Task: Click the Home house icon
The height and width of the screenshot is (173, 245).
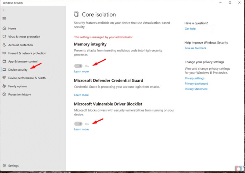Action: pyautogui.click(x=4, y=28)
